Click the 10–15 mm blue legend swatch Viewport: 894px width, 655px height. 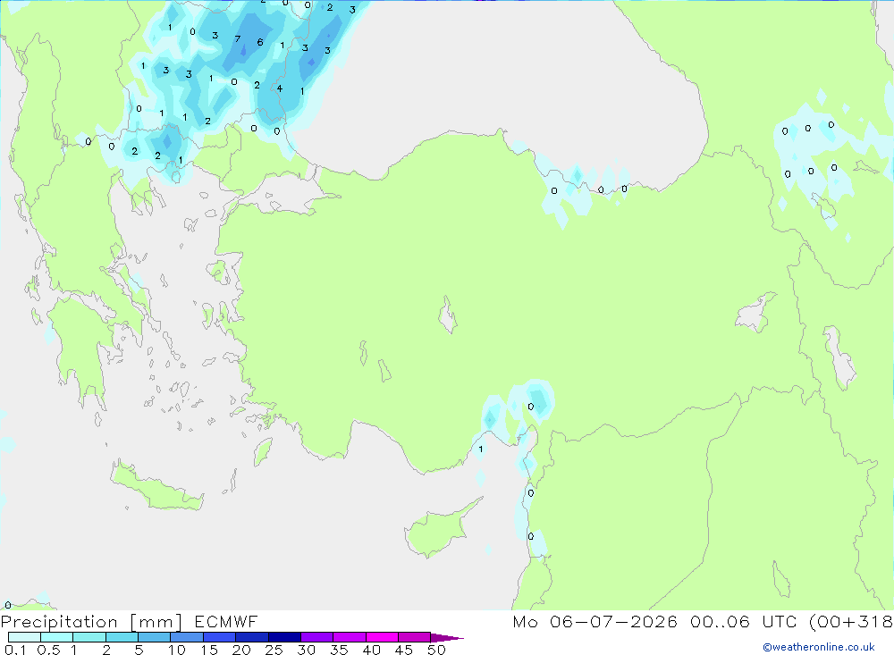click(x=187, y=637)
